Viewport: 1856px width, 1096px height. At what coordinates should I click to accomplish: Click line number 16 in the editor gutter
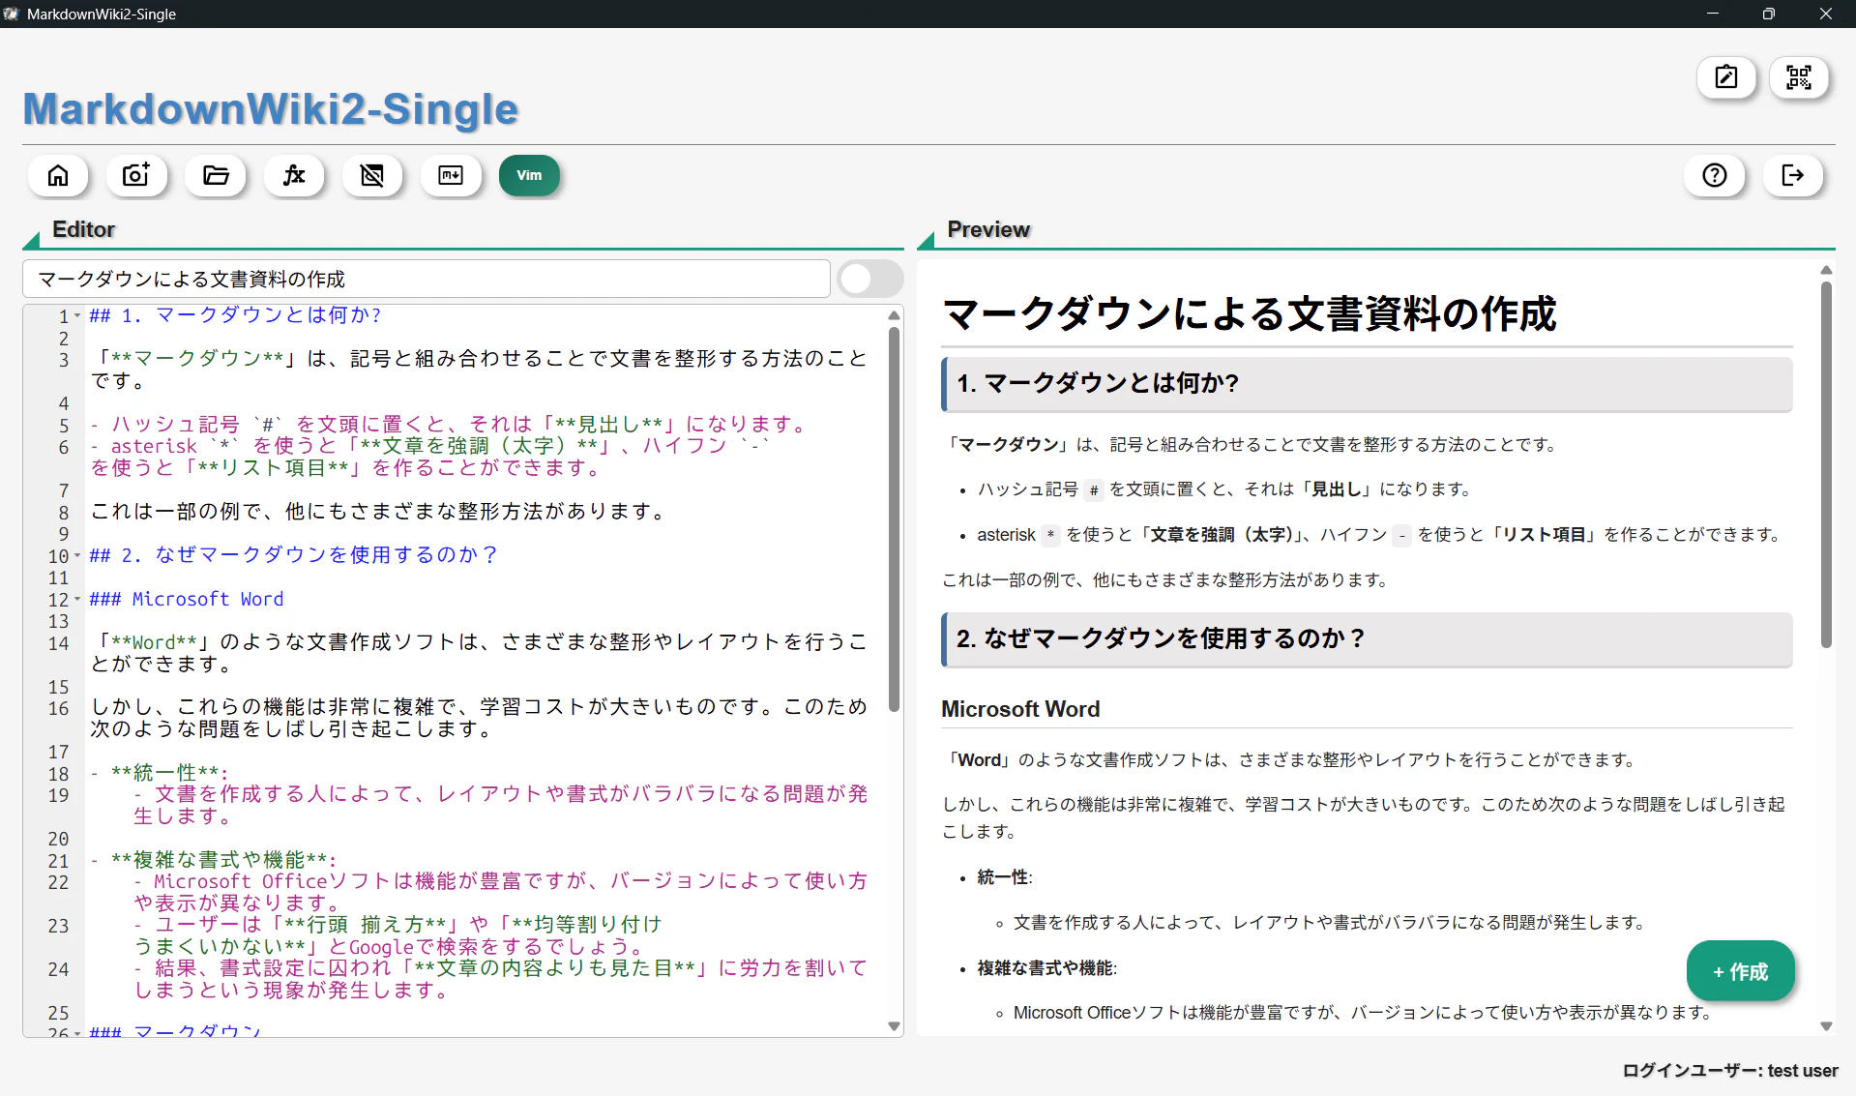(59, 708)
